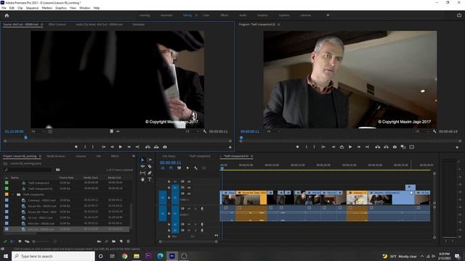Select the Type tool

[150, 179]
